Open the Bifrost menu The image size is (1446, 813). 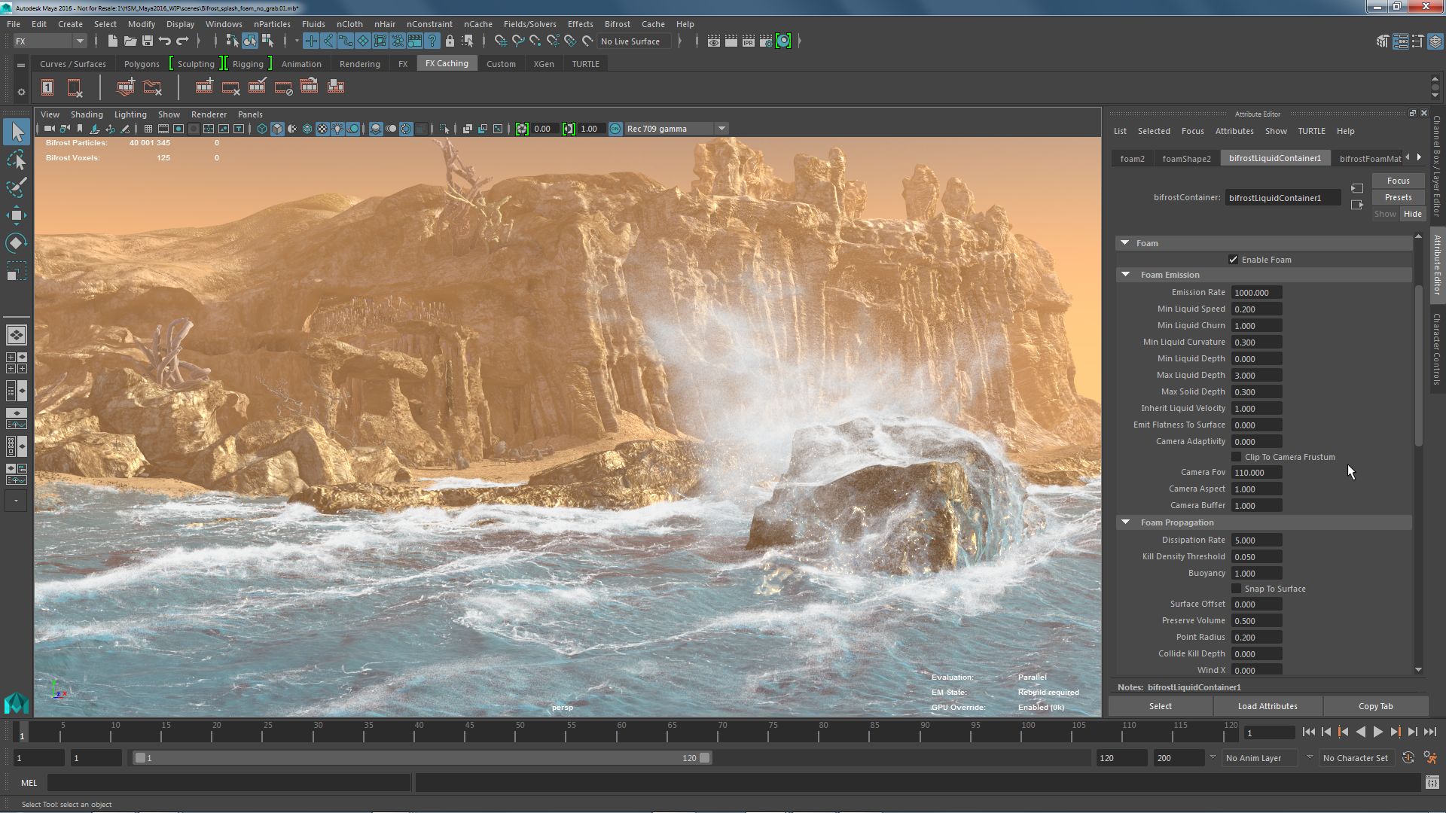tap(617, 24)
